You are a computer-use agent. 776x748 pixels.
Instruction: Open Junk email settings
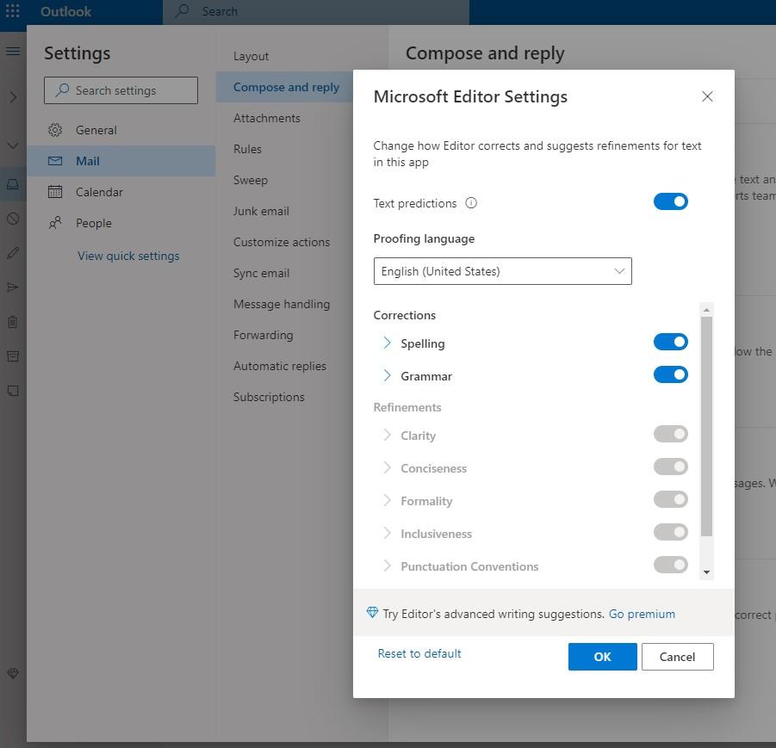coord(261,211)
